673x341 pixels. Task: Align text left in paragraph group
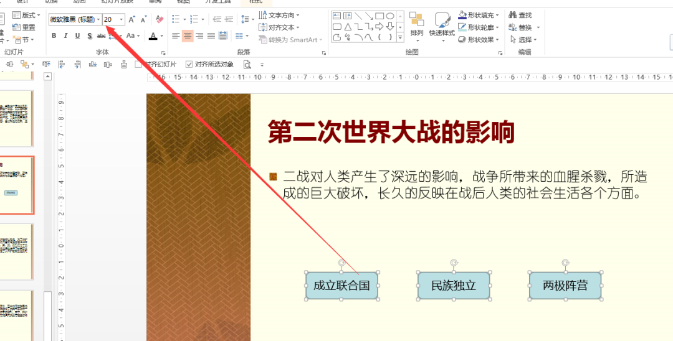click(176, 35)
